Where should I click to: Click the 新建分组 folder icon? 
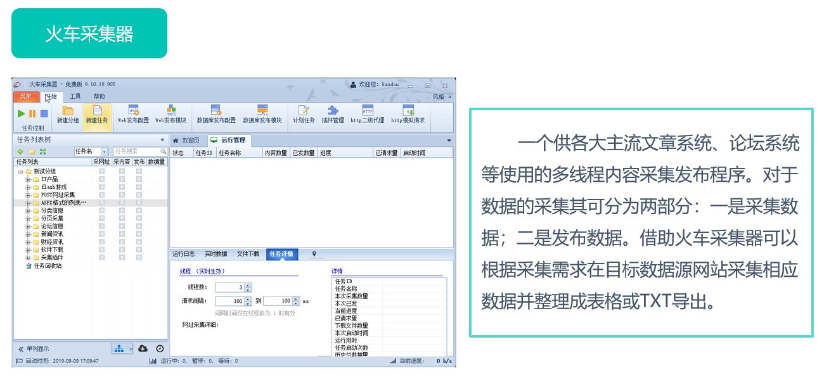tap(67, 110)
